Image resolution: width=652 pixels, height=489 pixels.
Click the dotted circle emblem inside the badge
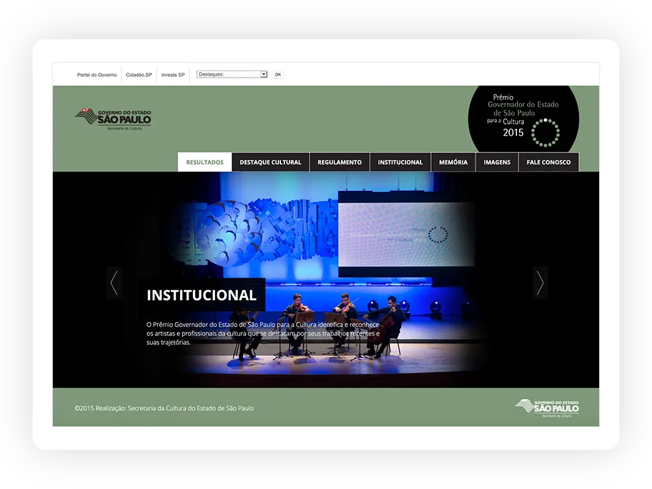tap(546, 130)
